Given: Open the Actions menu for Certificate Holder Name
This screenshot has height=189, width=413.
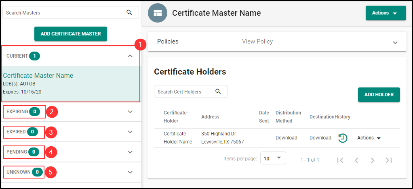Looking at the screenshot, I should (369, 138).
